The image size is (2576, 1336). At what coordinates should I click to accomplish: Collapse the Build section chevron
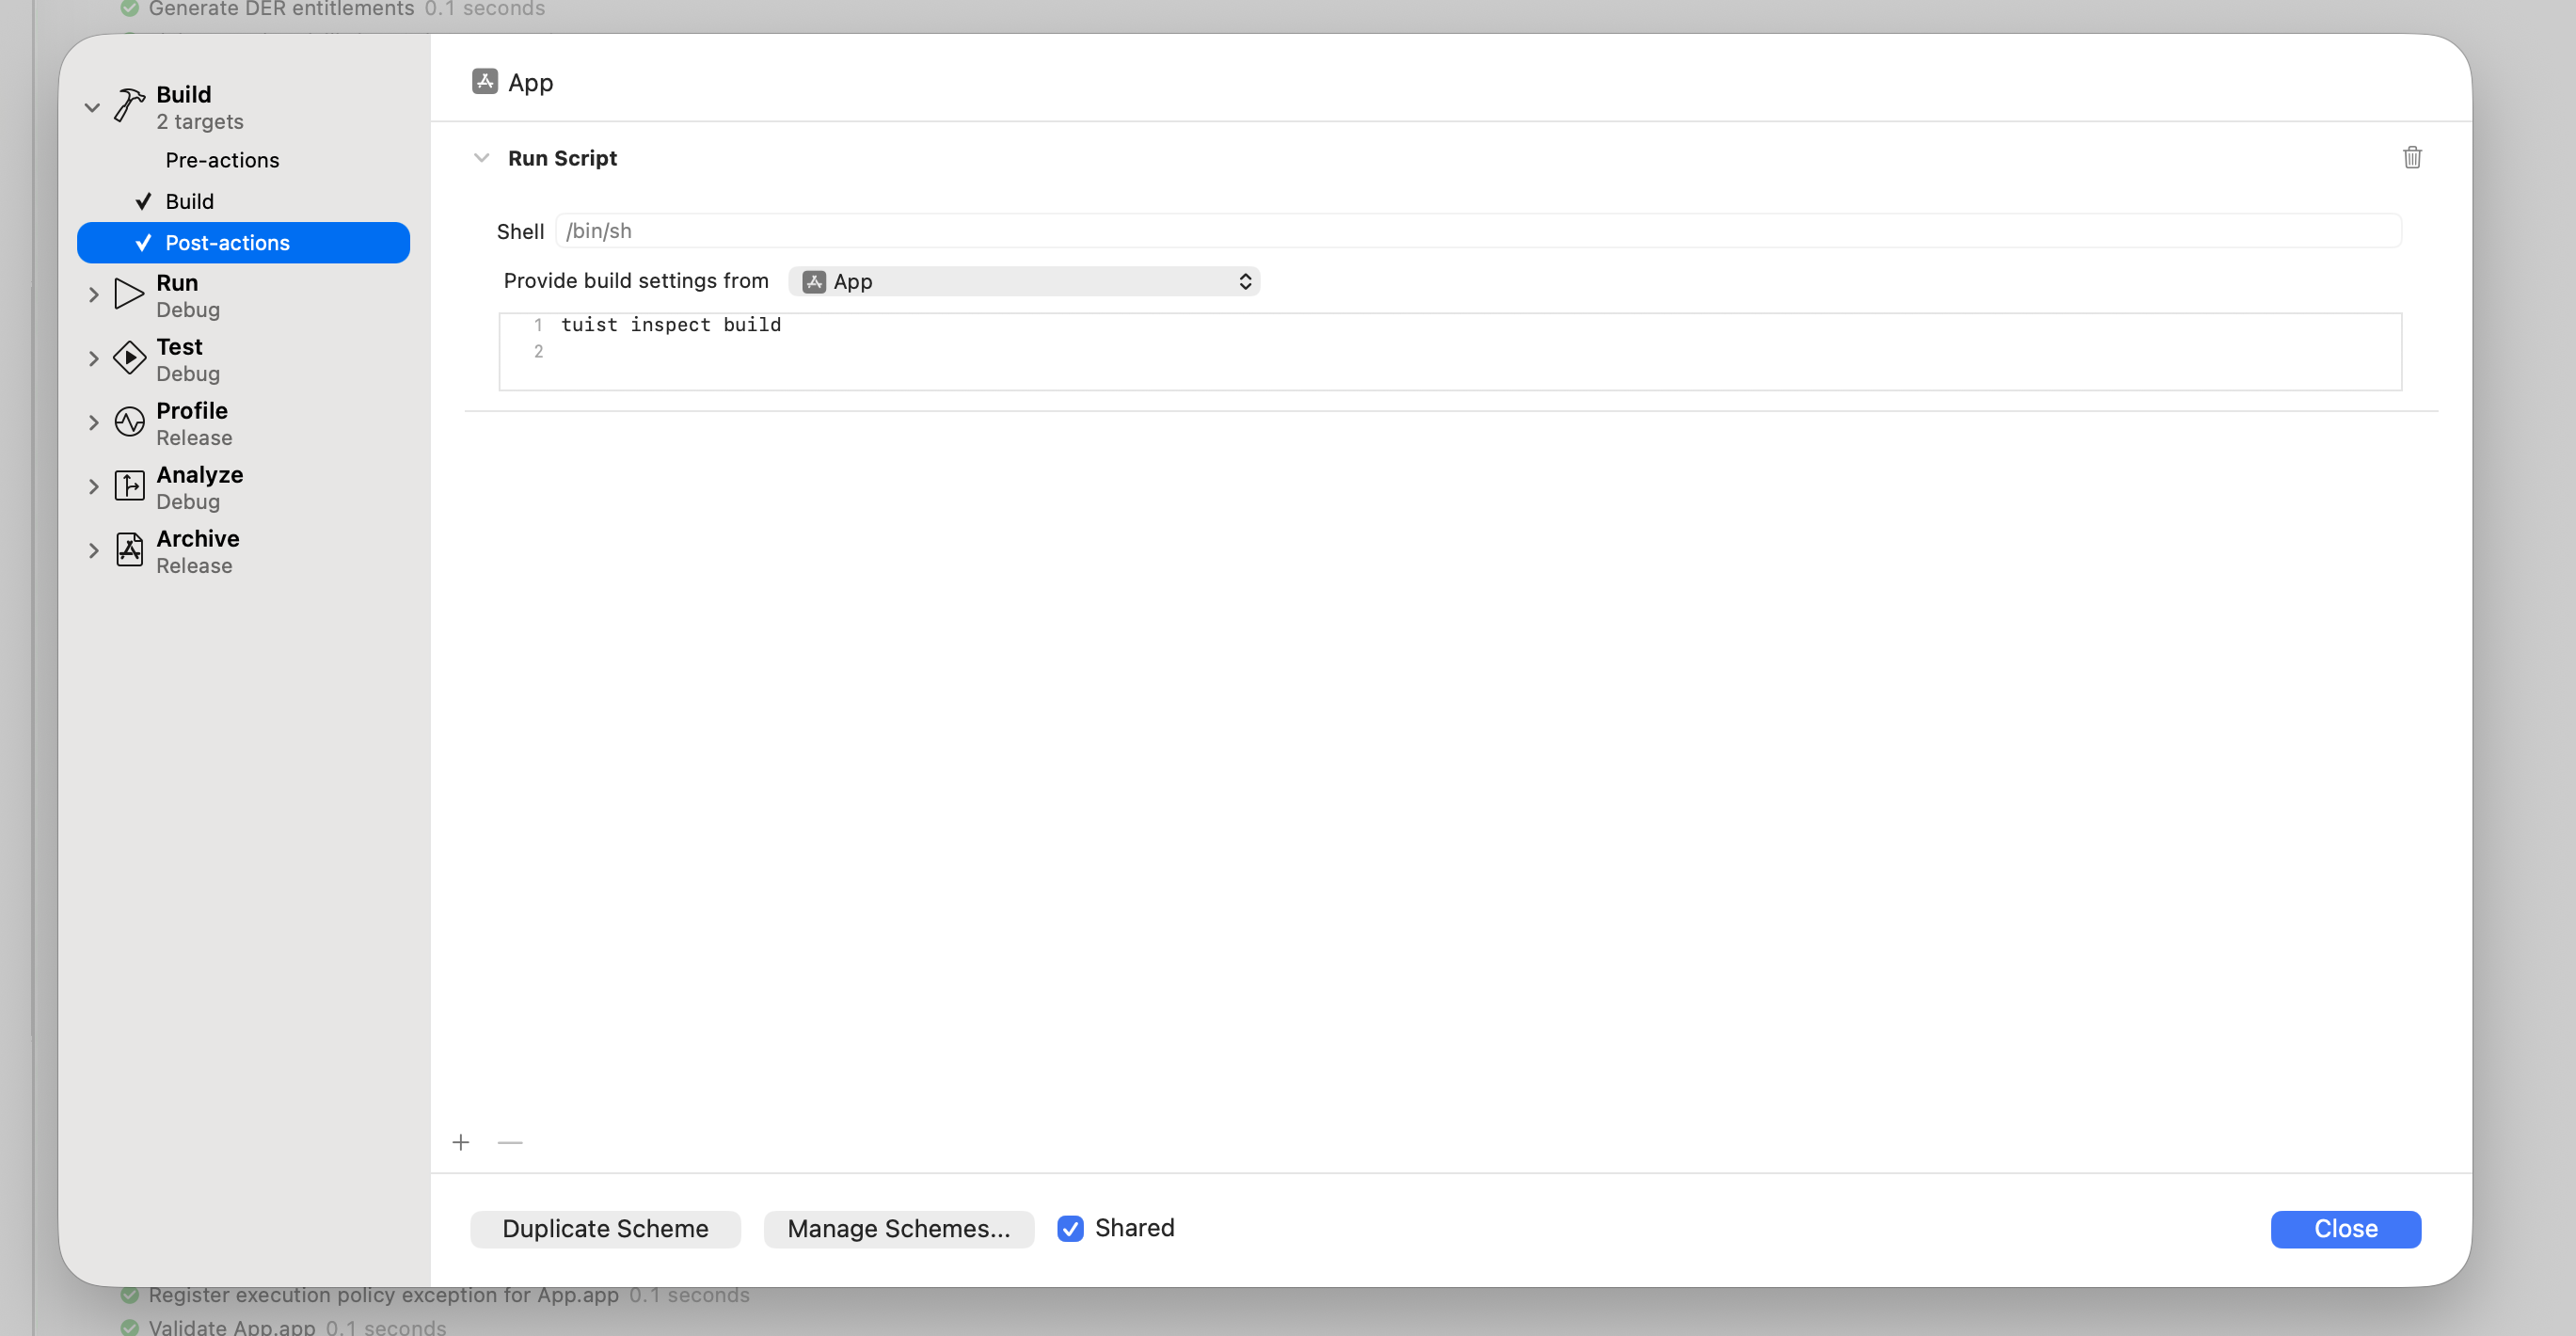92,107
